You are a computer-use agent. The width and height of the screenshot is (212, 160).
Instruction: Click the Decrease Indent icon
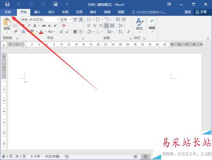point(118,20)
